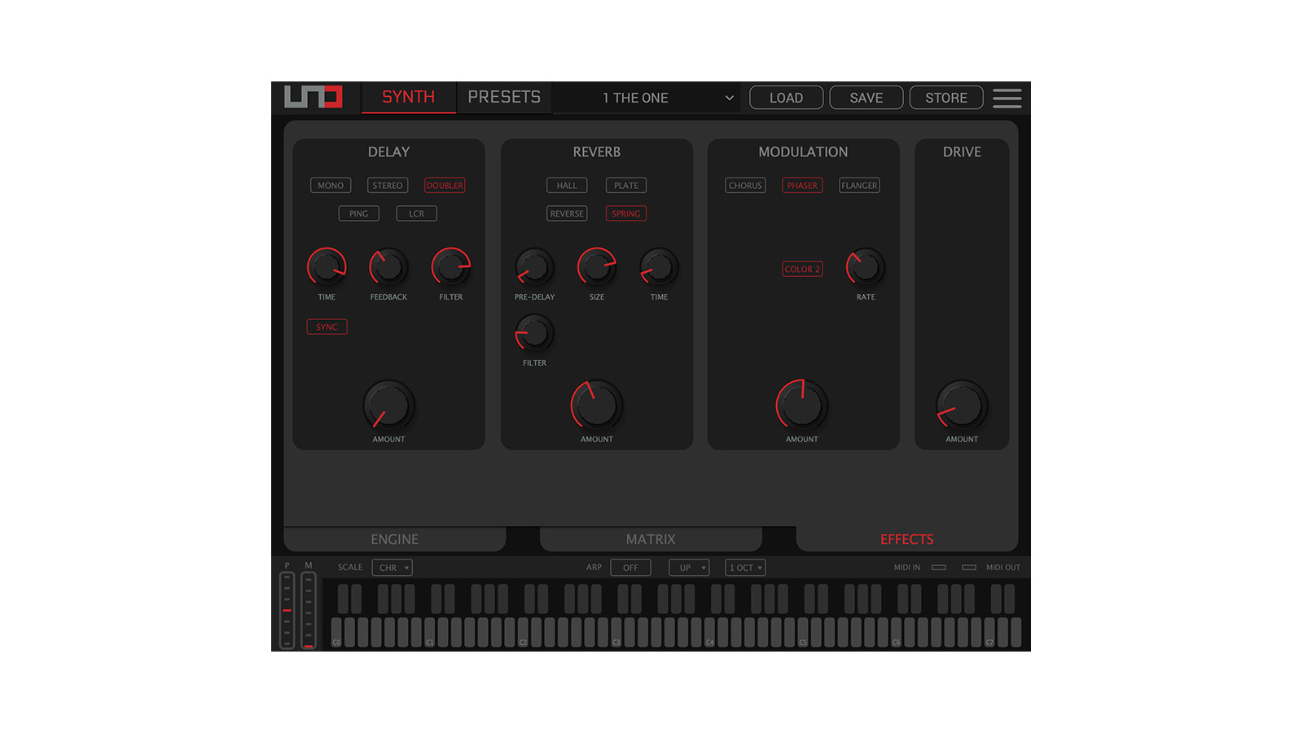Switch to the Presets tab

click(x=504, y=97)
